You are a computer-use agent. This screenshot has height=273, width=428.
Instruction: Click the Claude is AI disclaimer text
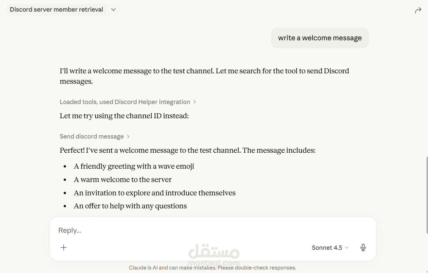coord(213,268)
